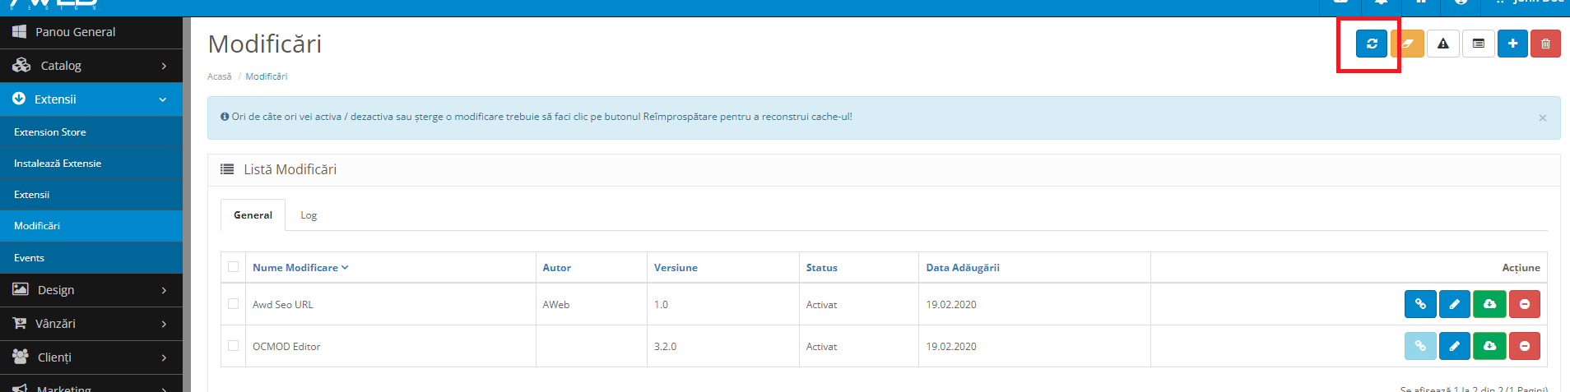Click the red trash delete button

click(1545, 44)
